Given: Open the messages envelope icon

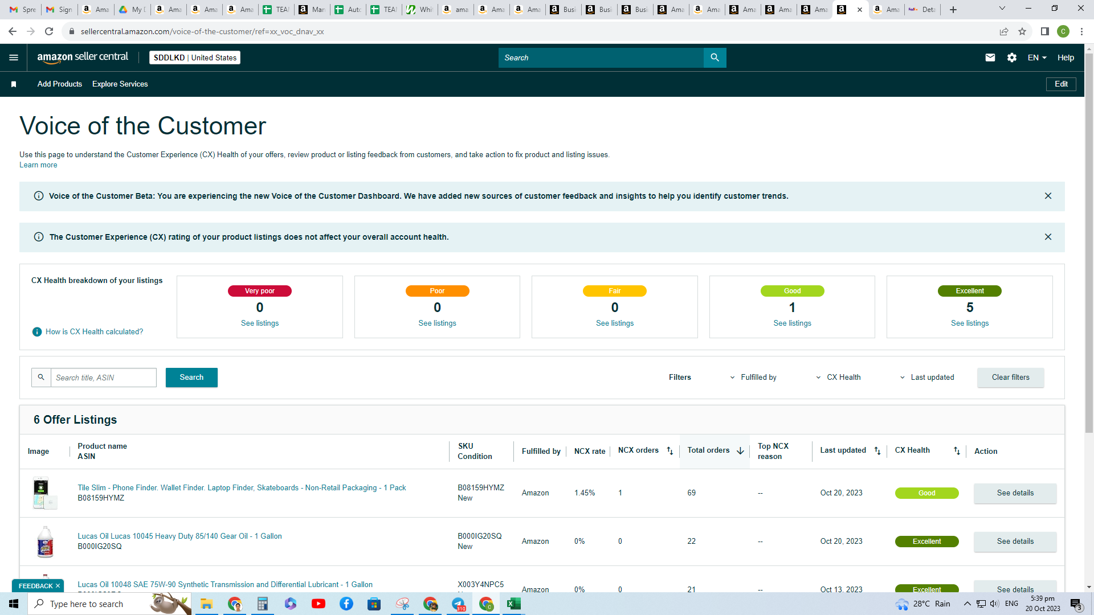Looking at the screenshot, I should [990, 58].
